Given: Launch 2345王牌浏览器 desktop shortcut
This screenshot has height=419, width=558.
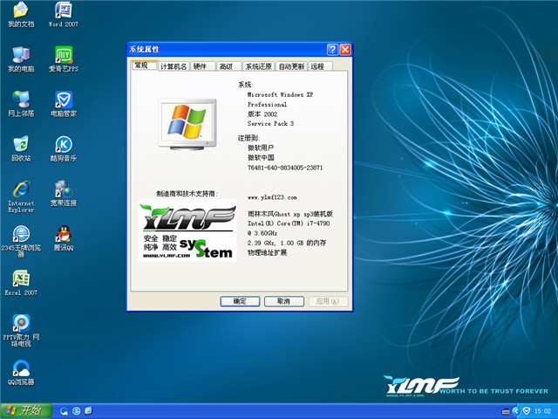Looking at the screenshot, I should pos(21,241).
